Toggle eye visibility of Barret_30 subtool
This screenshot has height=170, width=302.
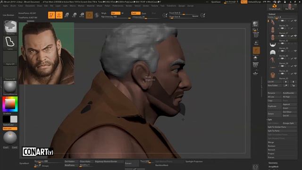[x=295, y=51]
